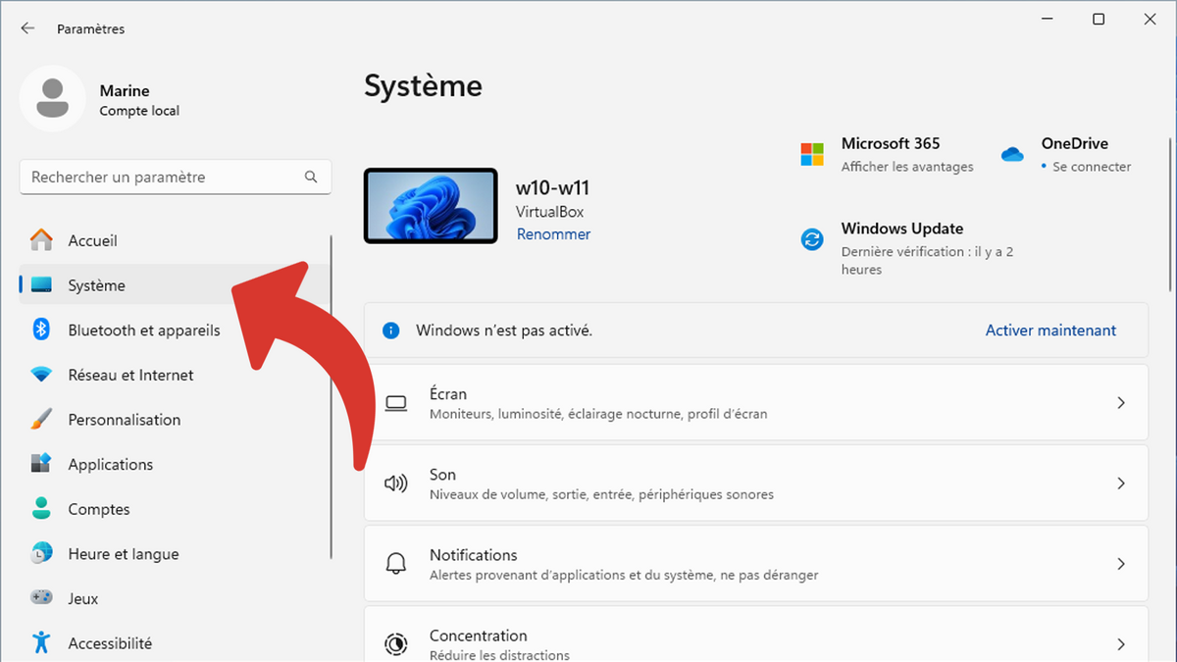
Task: Click the Heure et langue globe icon
Action: [41, 553]
